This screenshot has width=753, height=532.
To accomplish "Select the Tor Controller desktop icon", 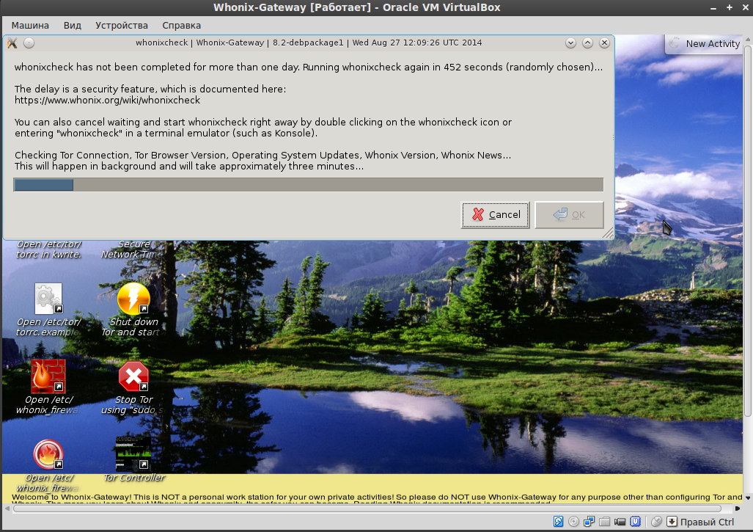I will point(133,453).
